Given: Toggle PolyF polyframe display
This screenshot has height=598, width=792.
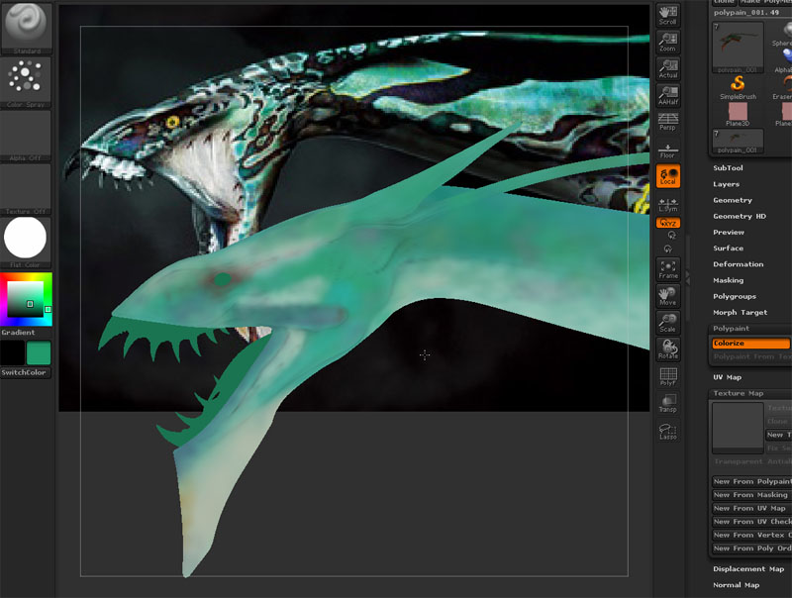Looking at the screenshot, I should (x=667, y=376).
